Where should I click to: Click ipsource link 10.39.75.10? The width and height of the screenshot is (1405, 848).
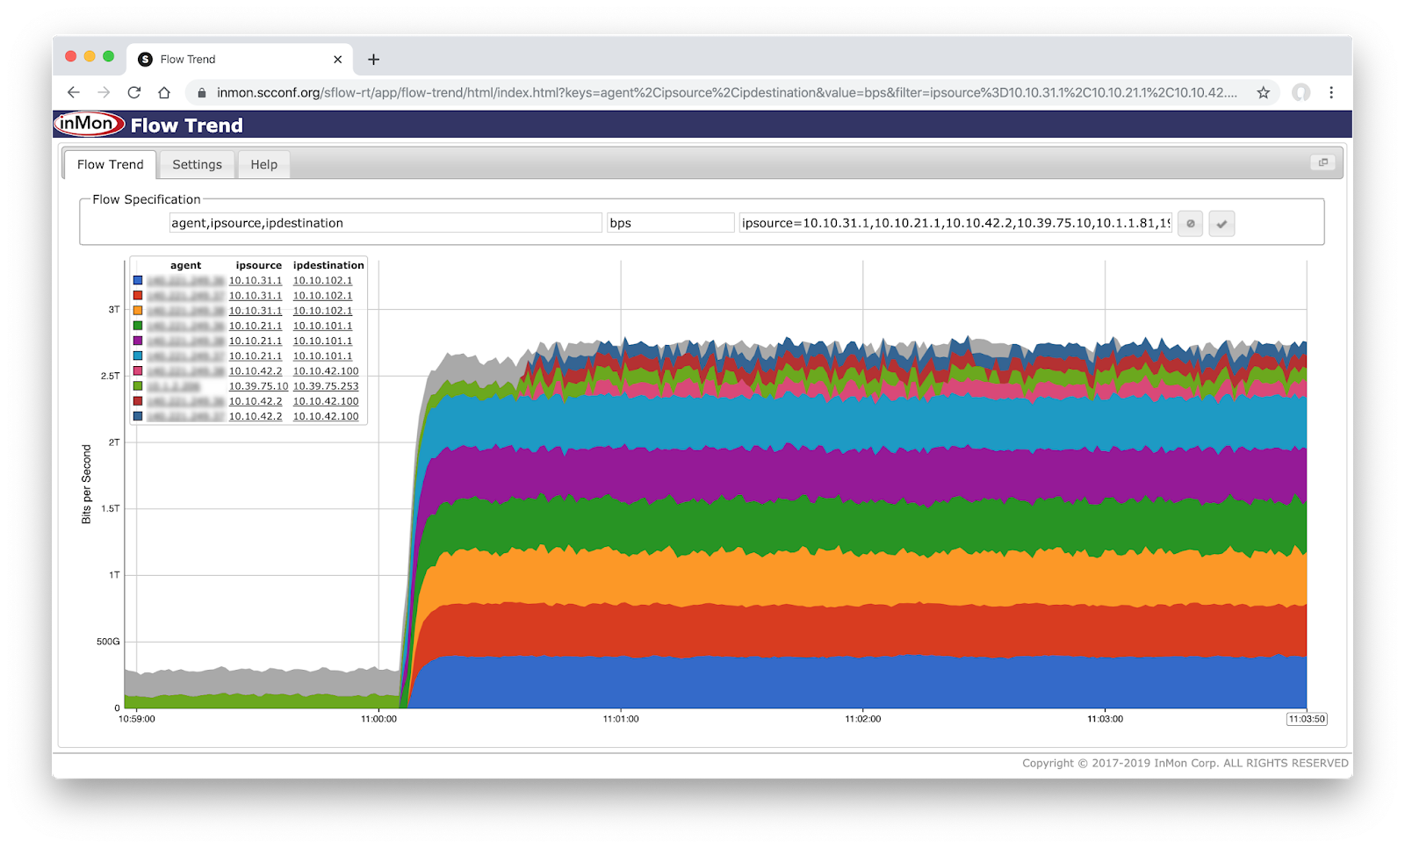coord(258,386)
